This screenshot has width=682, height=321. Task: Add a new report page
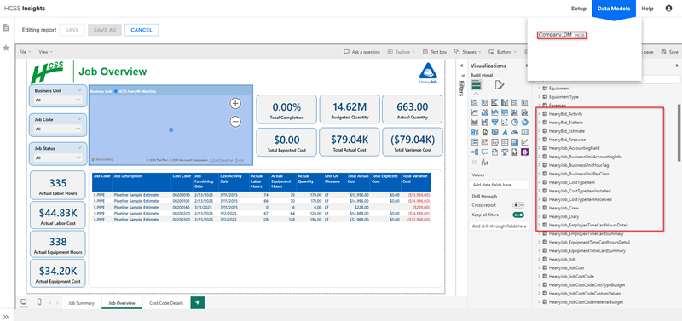coord(198,303)
